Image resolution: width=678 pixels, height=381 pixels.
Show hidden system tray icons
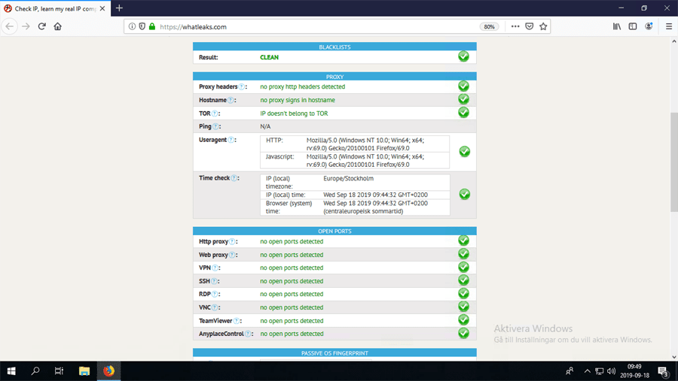[587, 371]
